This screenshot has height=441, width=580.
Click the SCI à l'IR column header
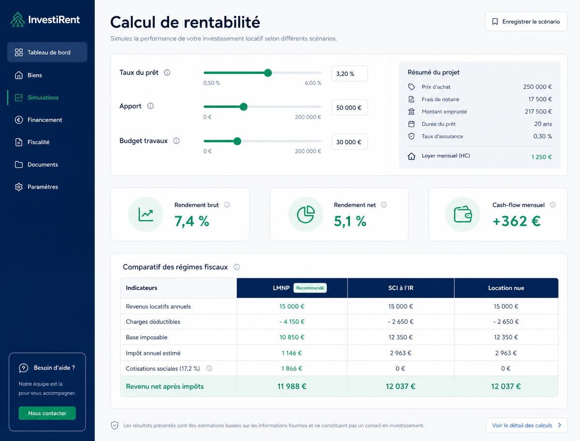[x=401, y=288]
